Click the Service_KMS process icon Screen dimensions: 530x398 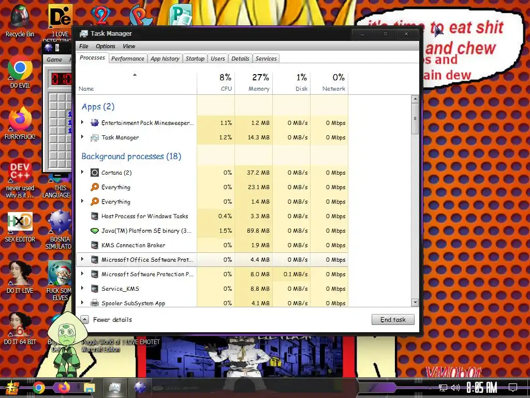[x=95, y=289]
